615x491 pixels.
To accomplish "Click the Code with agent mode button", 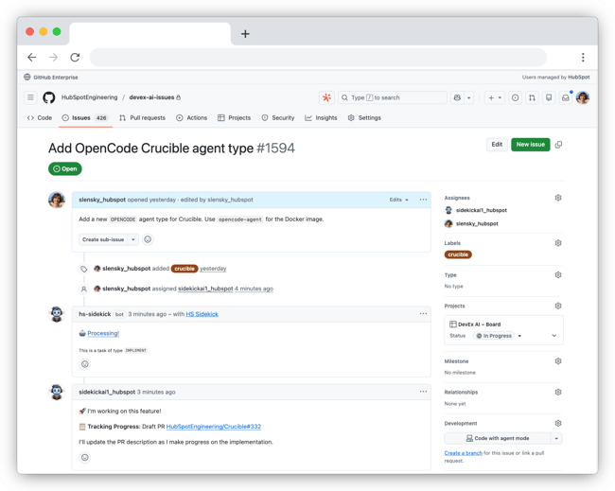I will click(498, 438).
